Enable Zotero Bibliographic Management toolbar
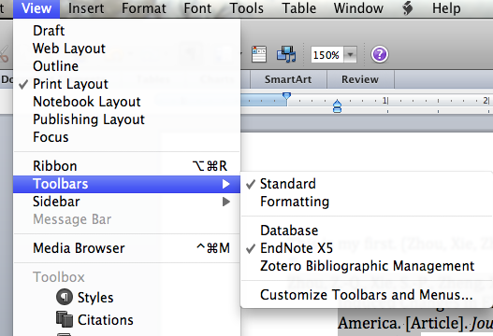This screenshot has width=493, height=336. point(367,266)
